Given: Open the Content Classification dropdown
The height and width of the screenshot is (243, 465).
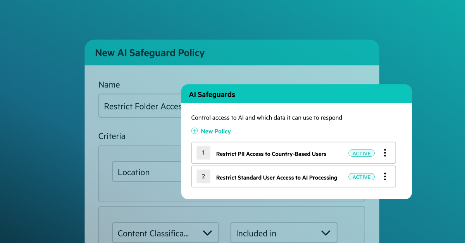Looking at the screenshot, I should [165, 233].
